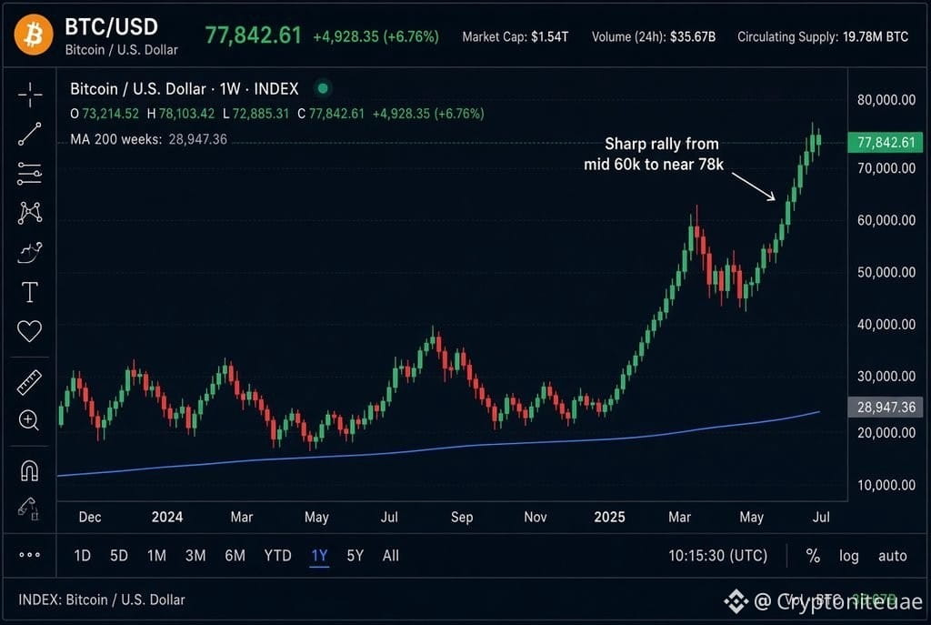Click the Volume (24h) $35.67B stat
Viewport: 931px width, 625px height.
[654, 36]
